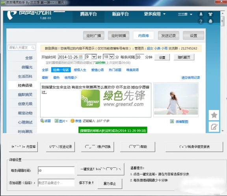
Task: Click the bell notification icon in header
Action: (x=201, y=14)
